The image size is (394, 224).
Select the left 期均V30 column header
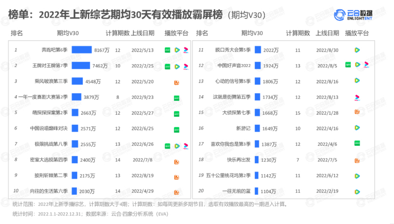[x=68, y=33]
